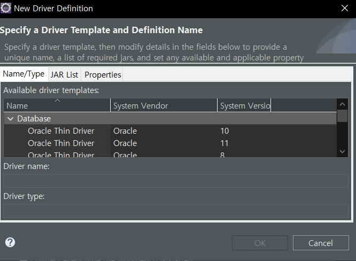Screen dimensions: 356x261
Task: Click the Cancel button
Action: 321,243
